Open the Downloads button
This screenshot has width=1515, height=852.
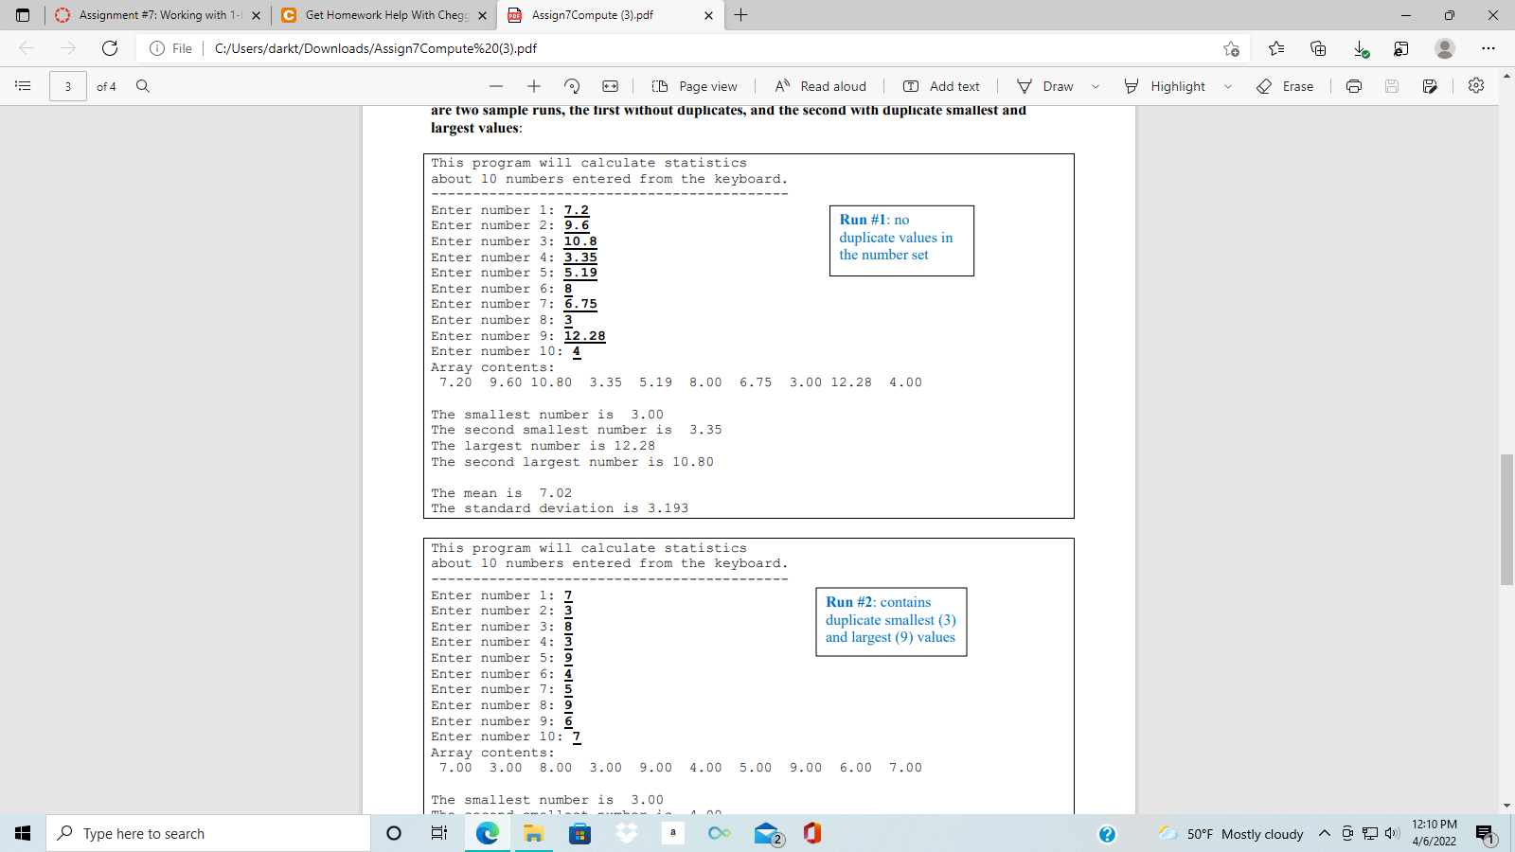pos(1361,48)
